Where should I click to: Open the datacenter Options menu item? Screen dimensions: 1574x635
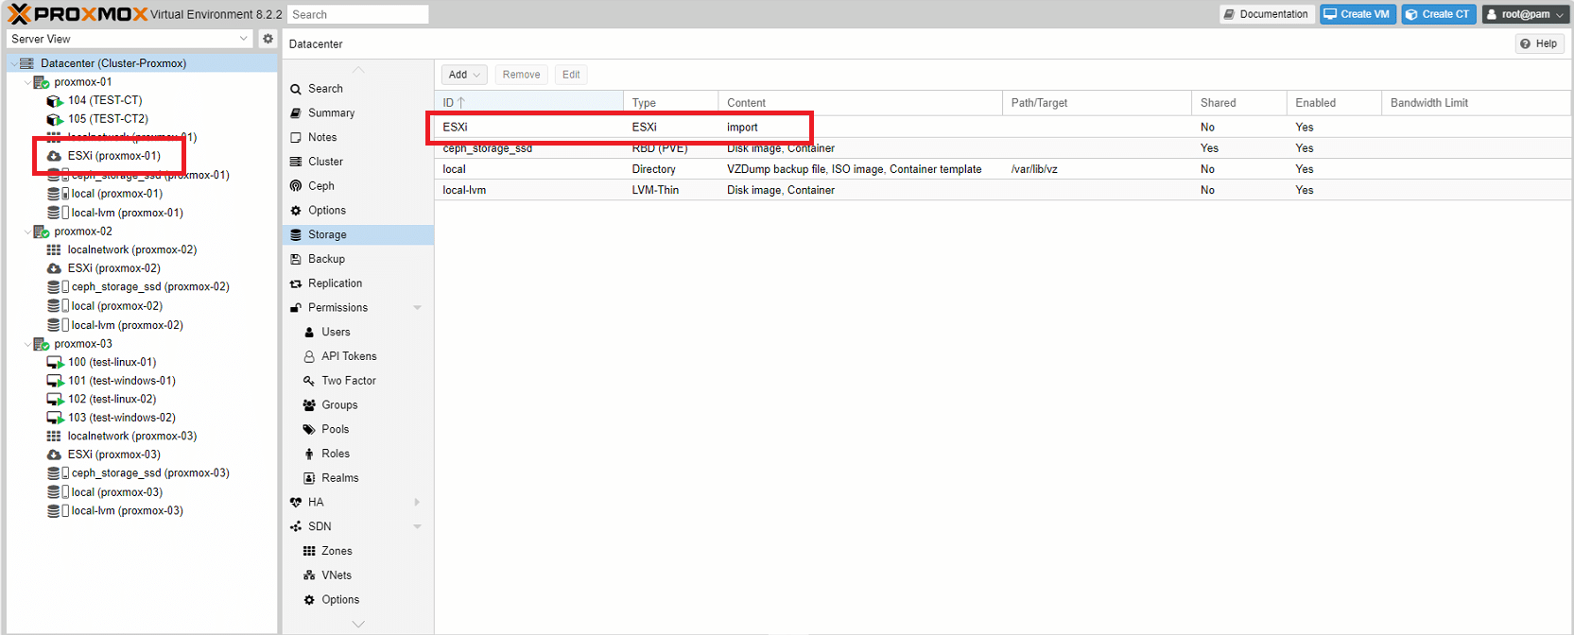358,211
